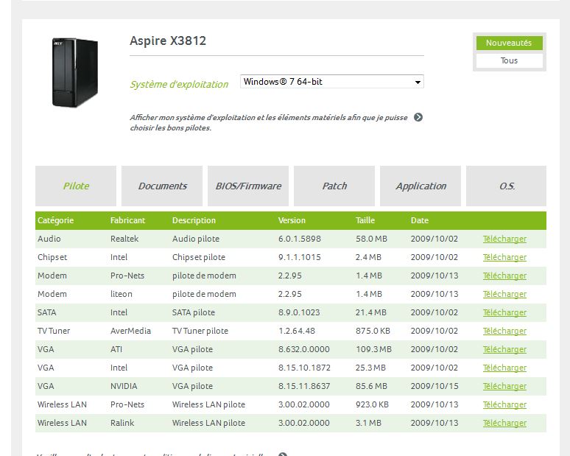Open the O.S. tab
The height and width of the screenshot is (456, 570).
click(507, 186)
